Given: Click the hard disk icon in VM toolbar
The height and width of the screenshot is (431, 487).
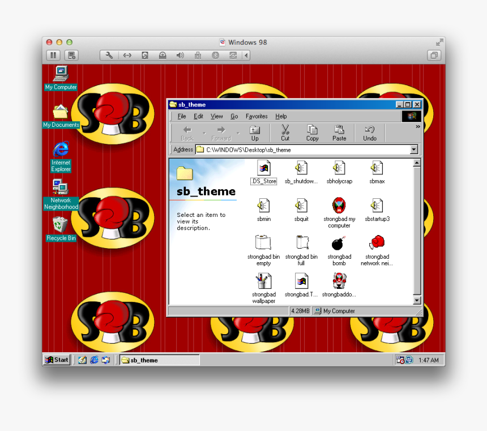Looking at the screenshot, I should (145, 56).
